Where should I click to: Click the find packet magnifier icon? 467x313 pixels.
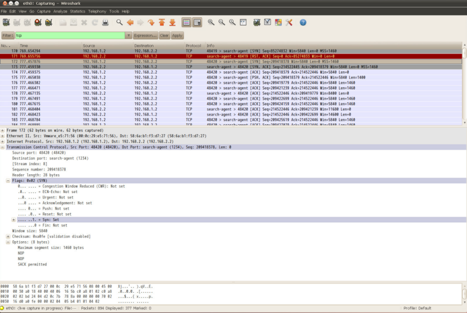119,23
